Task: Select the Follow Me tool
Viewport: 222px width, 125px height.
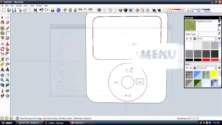Action: pos(8,49)
